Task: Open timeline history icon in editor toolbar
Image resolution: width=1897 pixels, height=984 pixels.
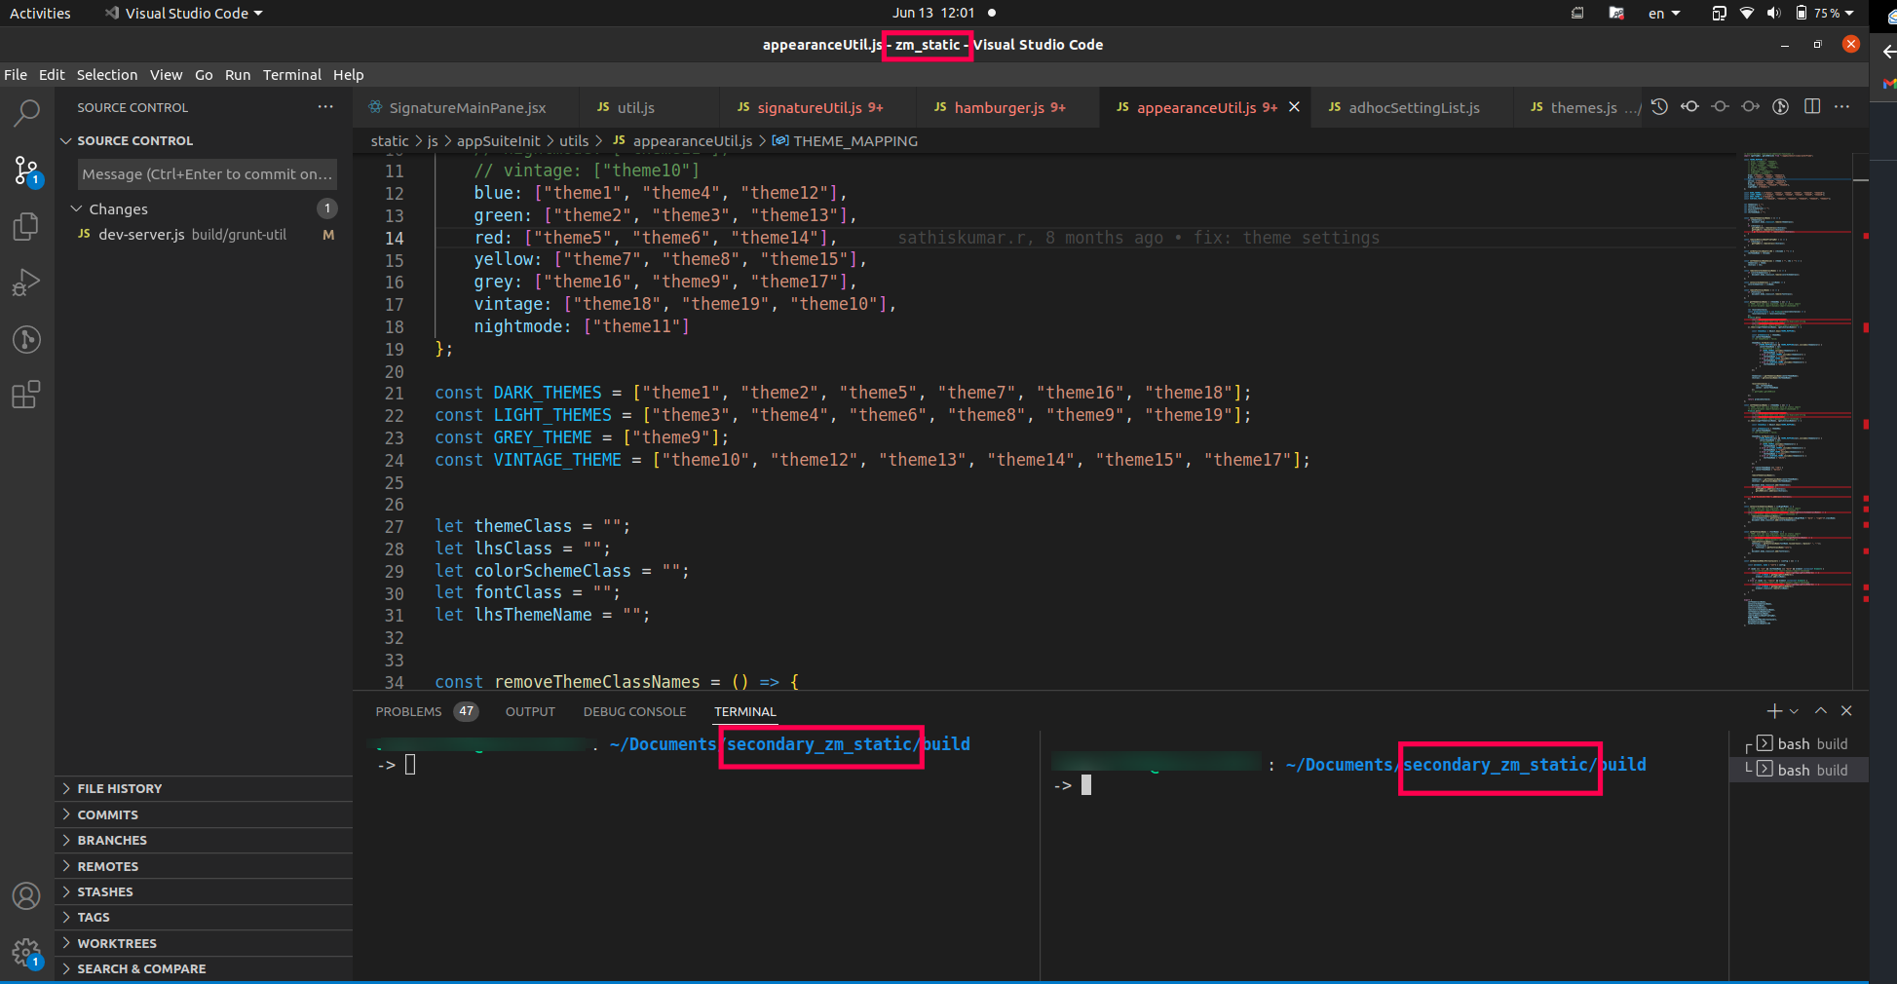Action: pyautogui.click(x=1659, y=107)
